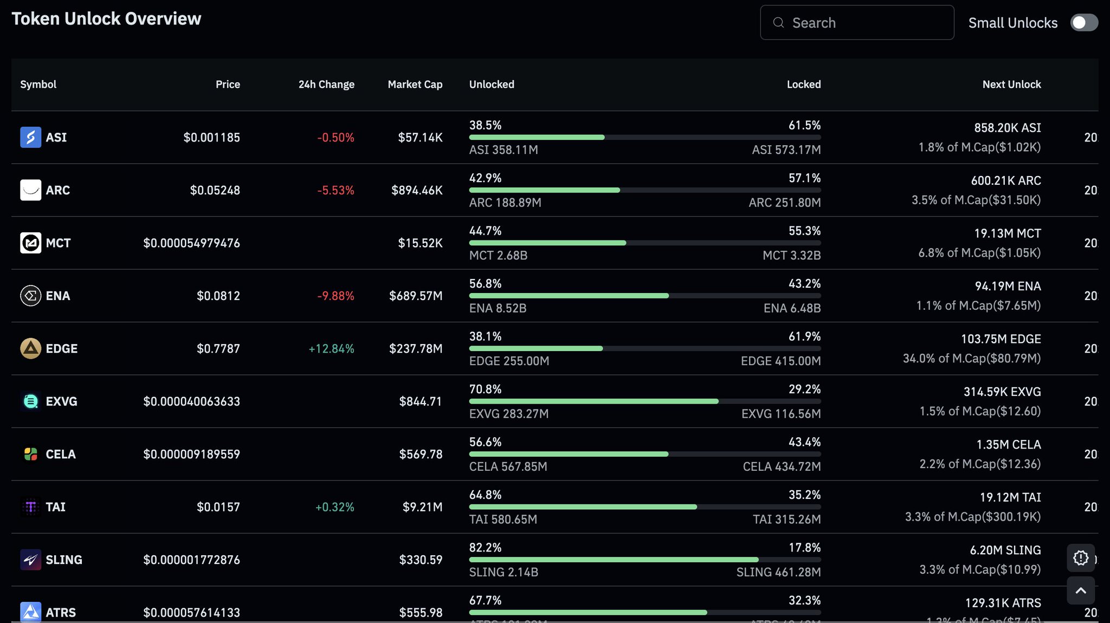Open the alert settings badge button

point(1081,558)
